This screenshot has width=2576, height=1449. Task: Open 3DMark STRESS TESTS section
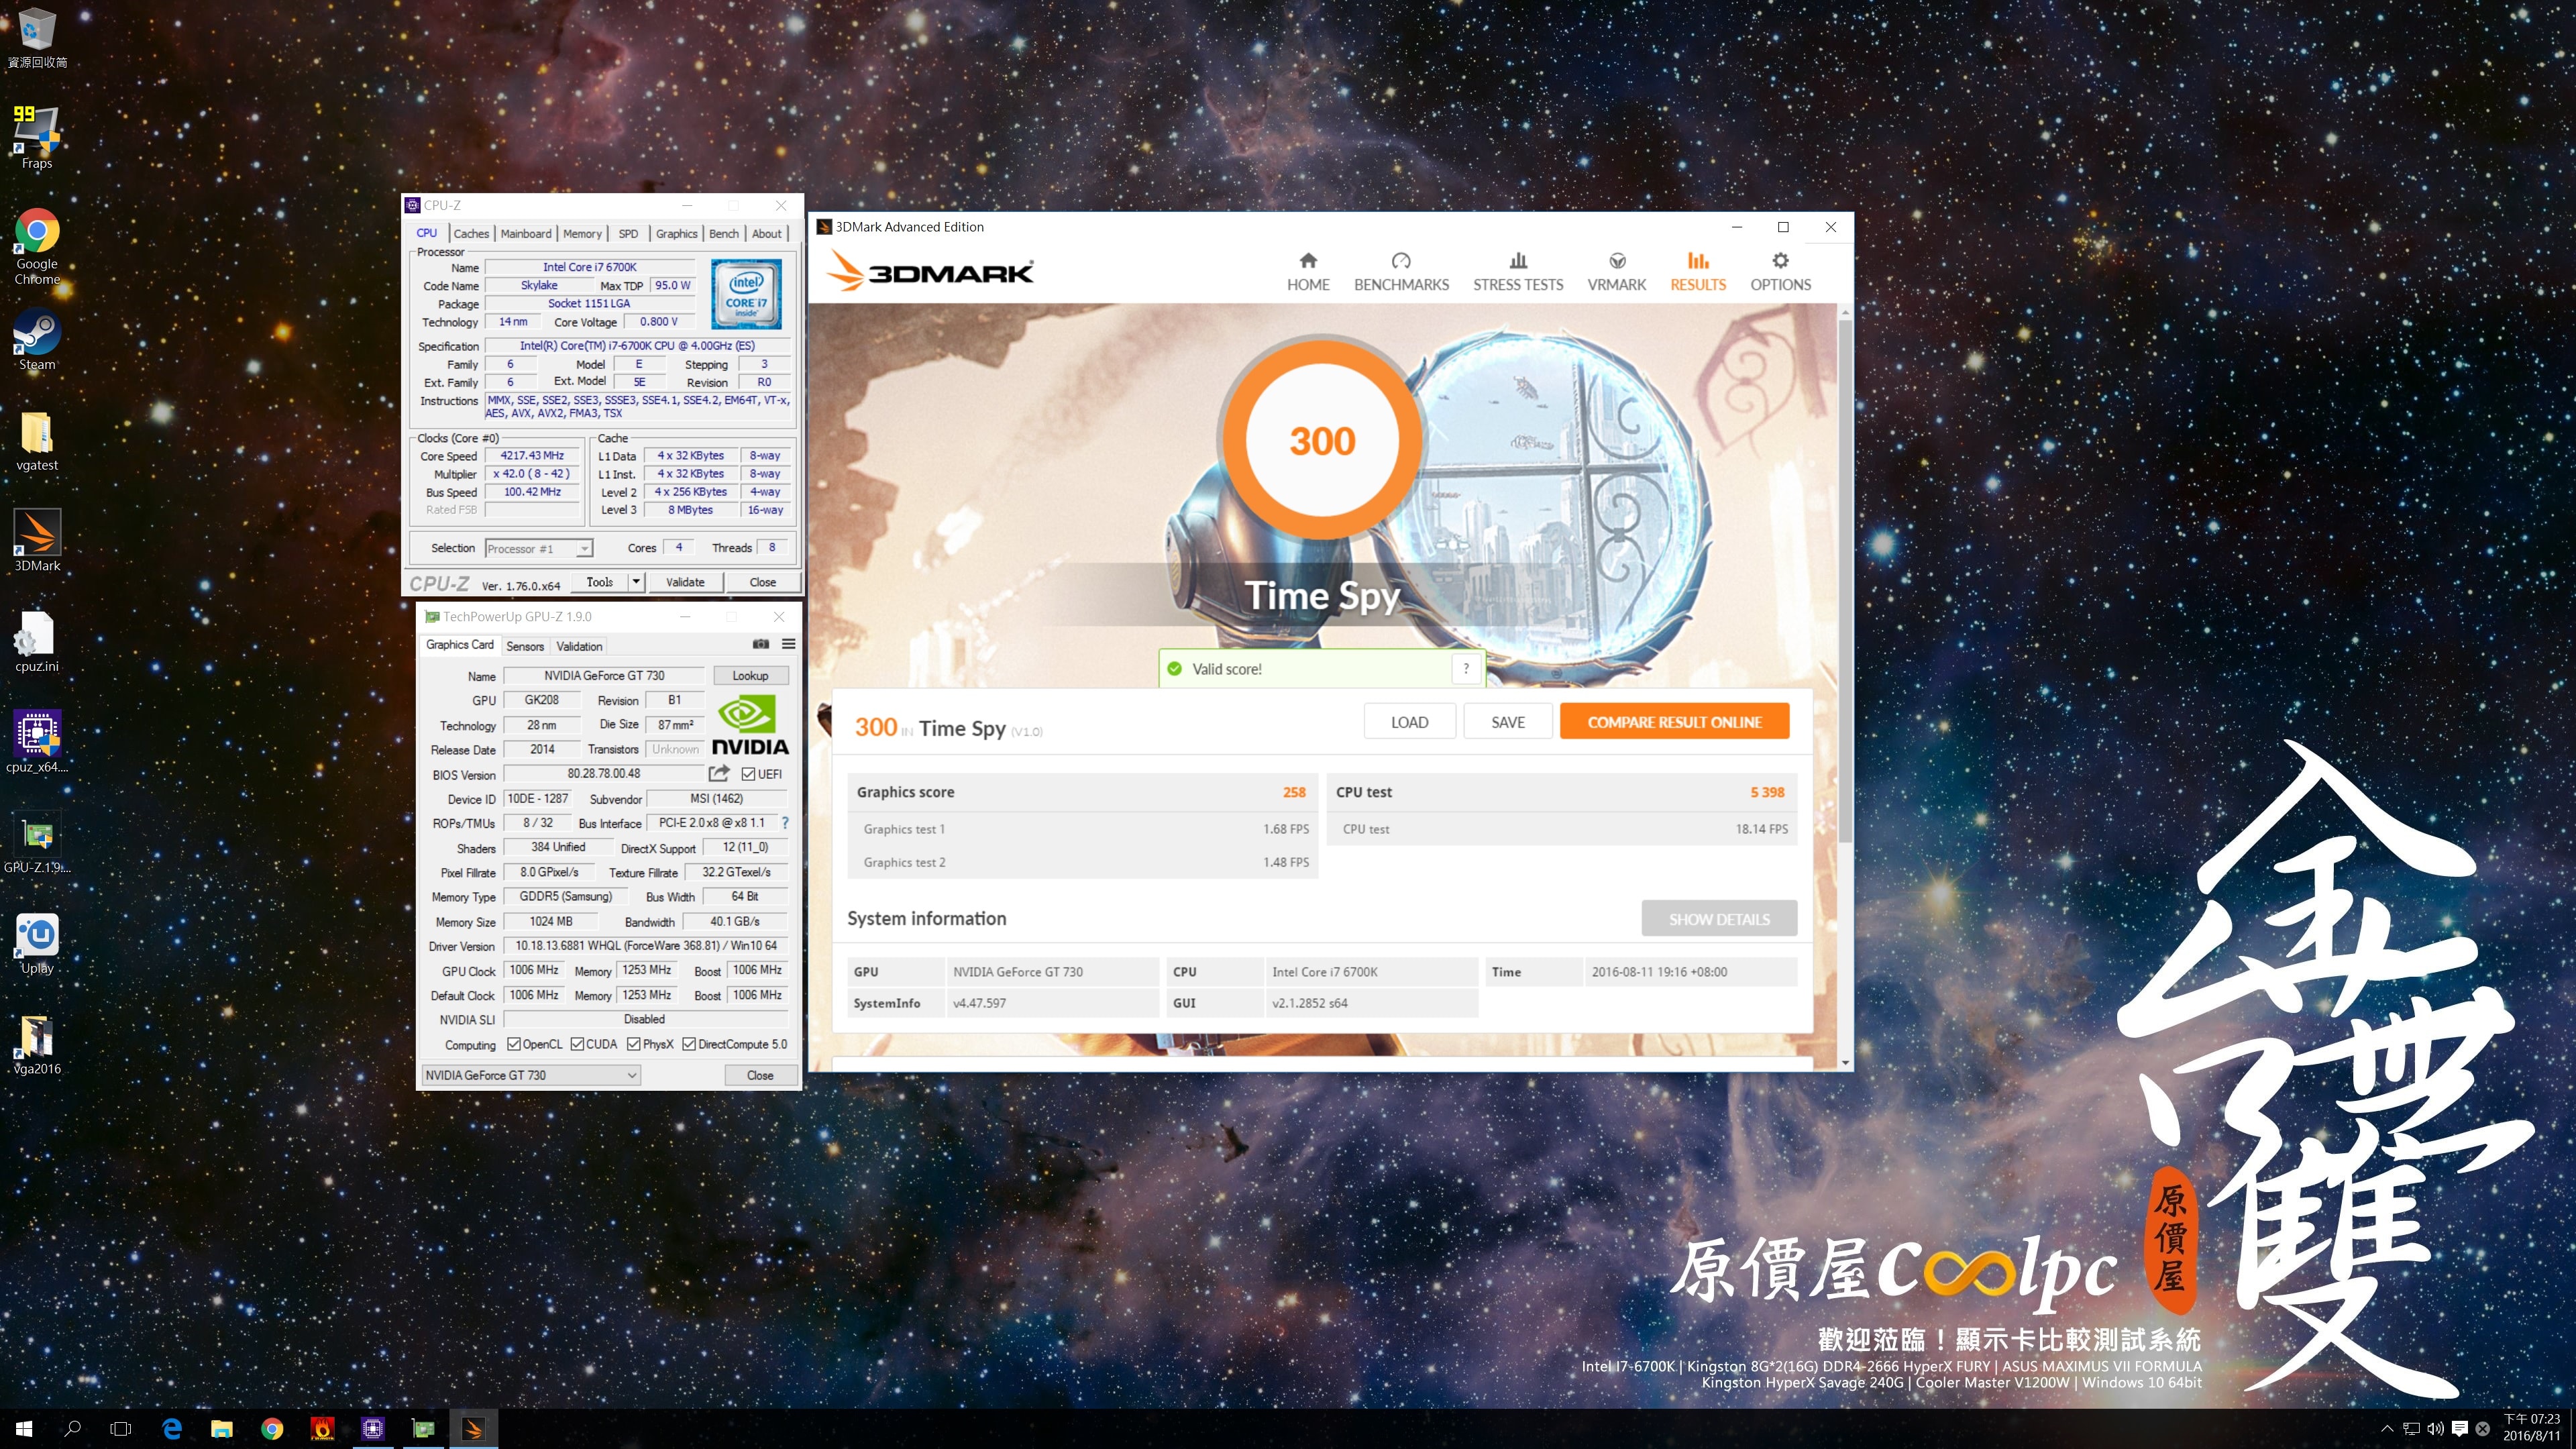click(1518, 272)
